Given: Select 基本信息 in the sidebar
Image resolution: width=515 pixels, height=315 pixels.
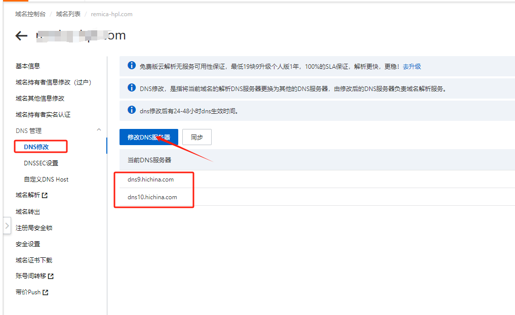Looking at the screenshot, I should coord(28,66).
